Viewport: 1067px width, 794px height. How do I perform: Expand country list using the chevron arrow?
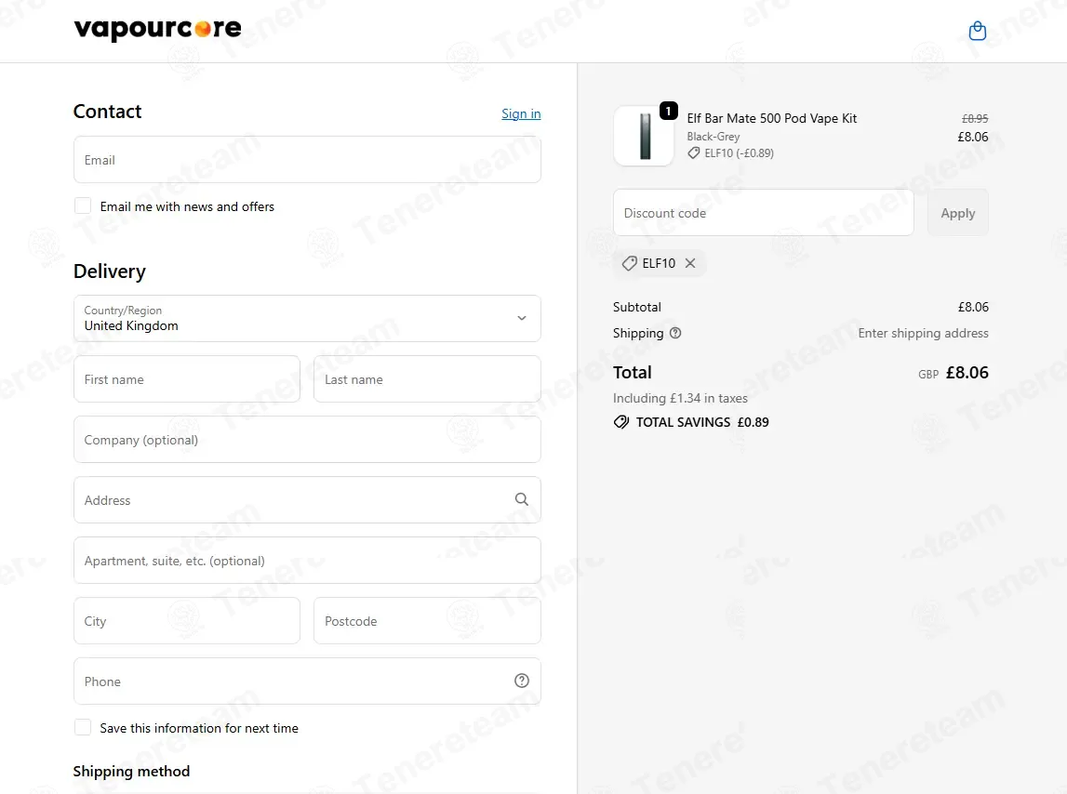click(521, 318)
